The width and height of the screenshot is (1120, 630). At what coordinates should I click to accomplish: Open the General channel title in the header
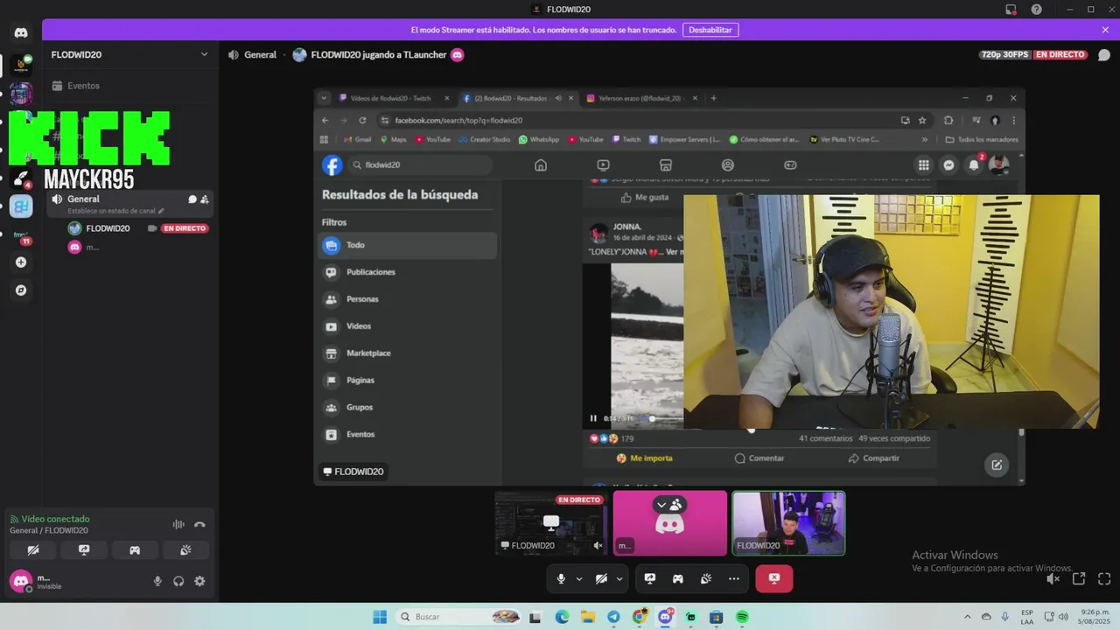(x=260, y=54)
